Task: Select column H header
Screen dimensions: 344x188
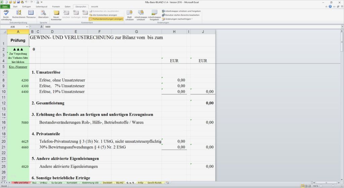Action: tap(174, 32)
